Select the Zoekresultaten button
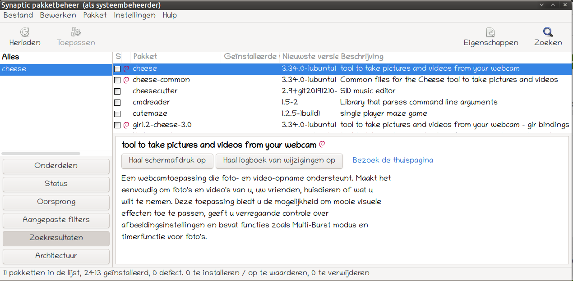Viewport: 573px width, 281px height. click(x=56, y=238)
